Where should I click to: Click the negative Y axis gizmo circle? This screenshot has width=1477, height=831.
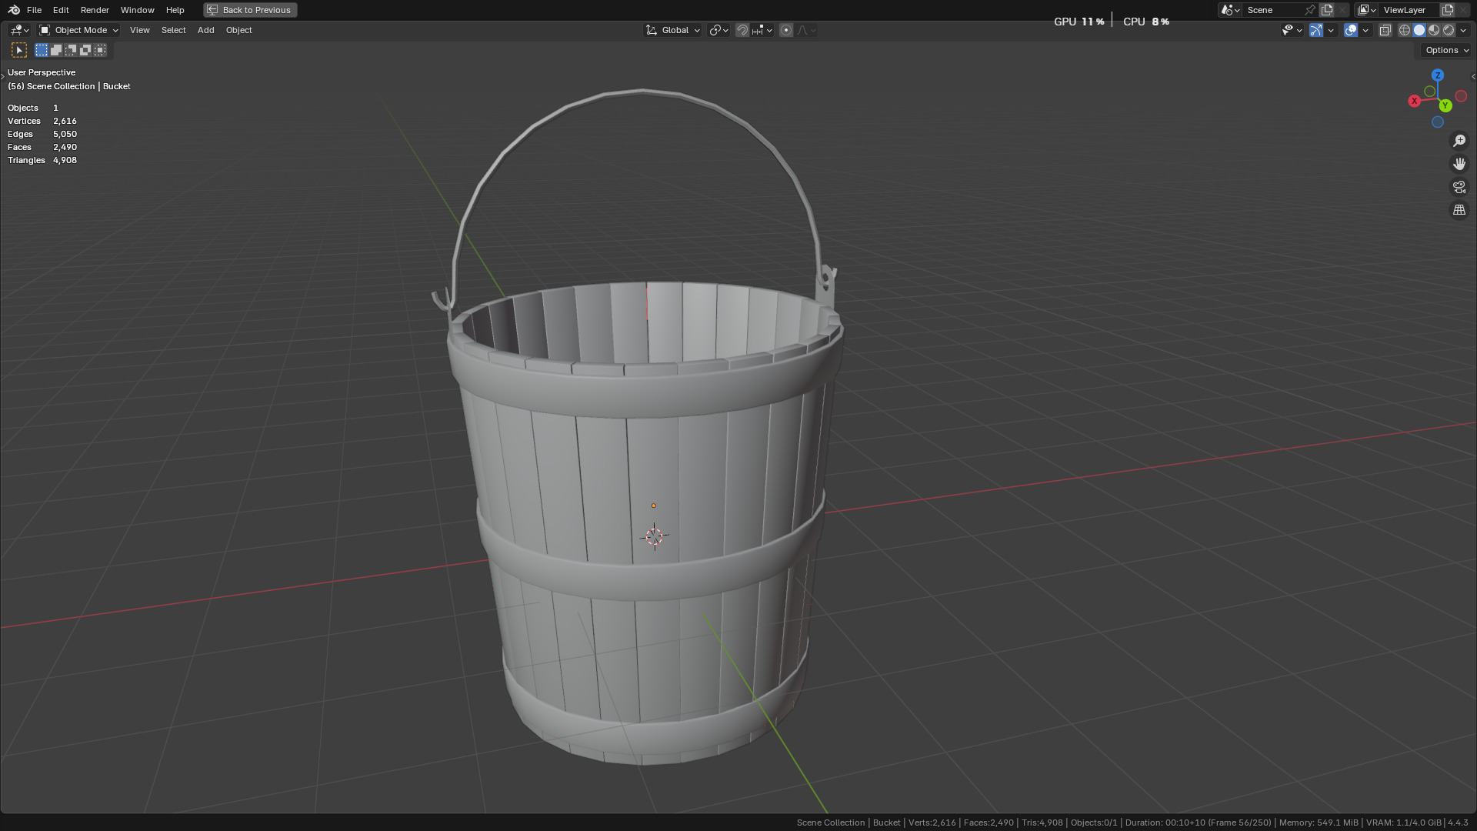pos(1429,92)
